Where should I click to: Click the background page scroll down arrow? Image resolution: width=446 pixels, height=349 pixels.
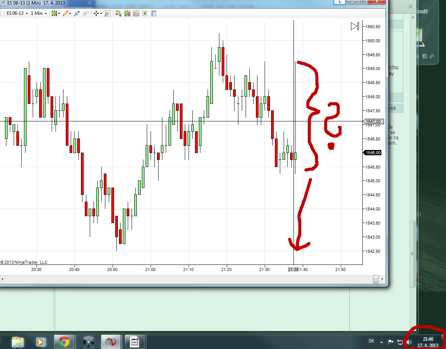coord(413,328)
